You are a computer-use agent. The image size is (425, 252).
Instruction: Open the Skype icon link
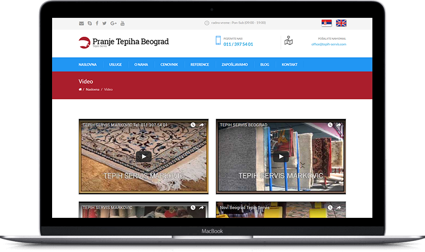click(90, 23)
